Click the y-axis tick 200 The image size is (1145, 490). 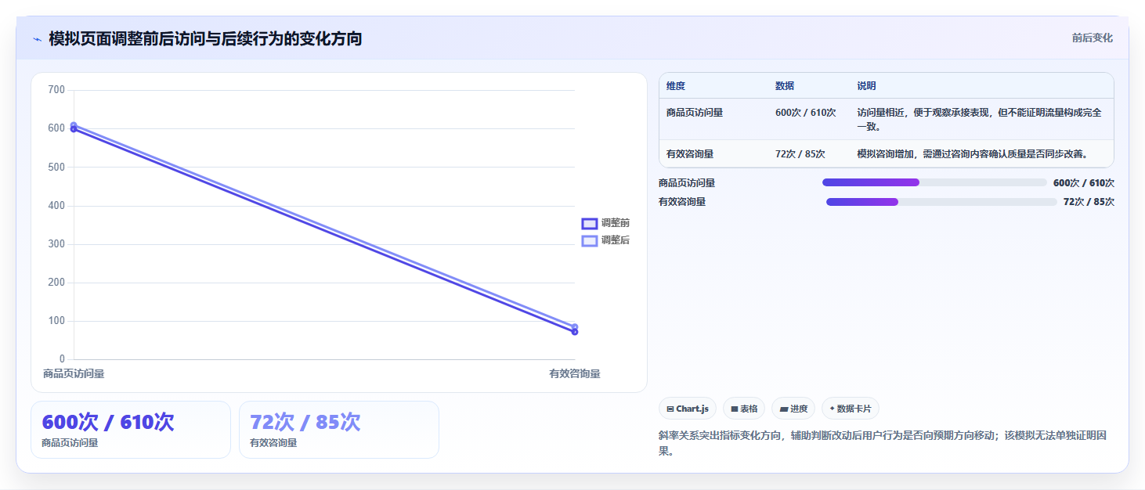pyautogui.click(x=56, y=283)
